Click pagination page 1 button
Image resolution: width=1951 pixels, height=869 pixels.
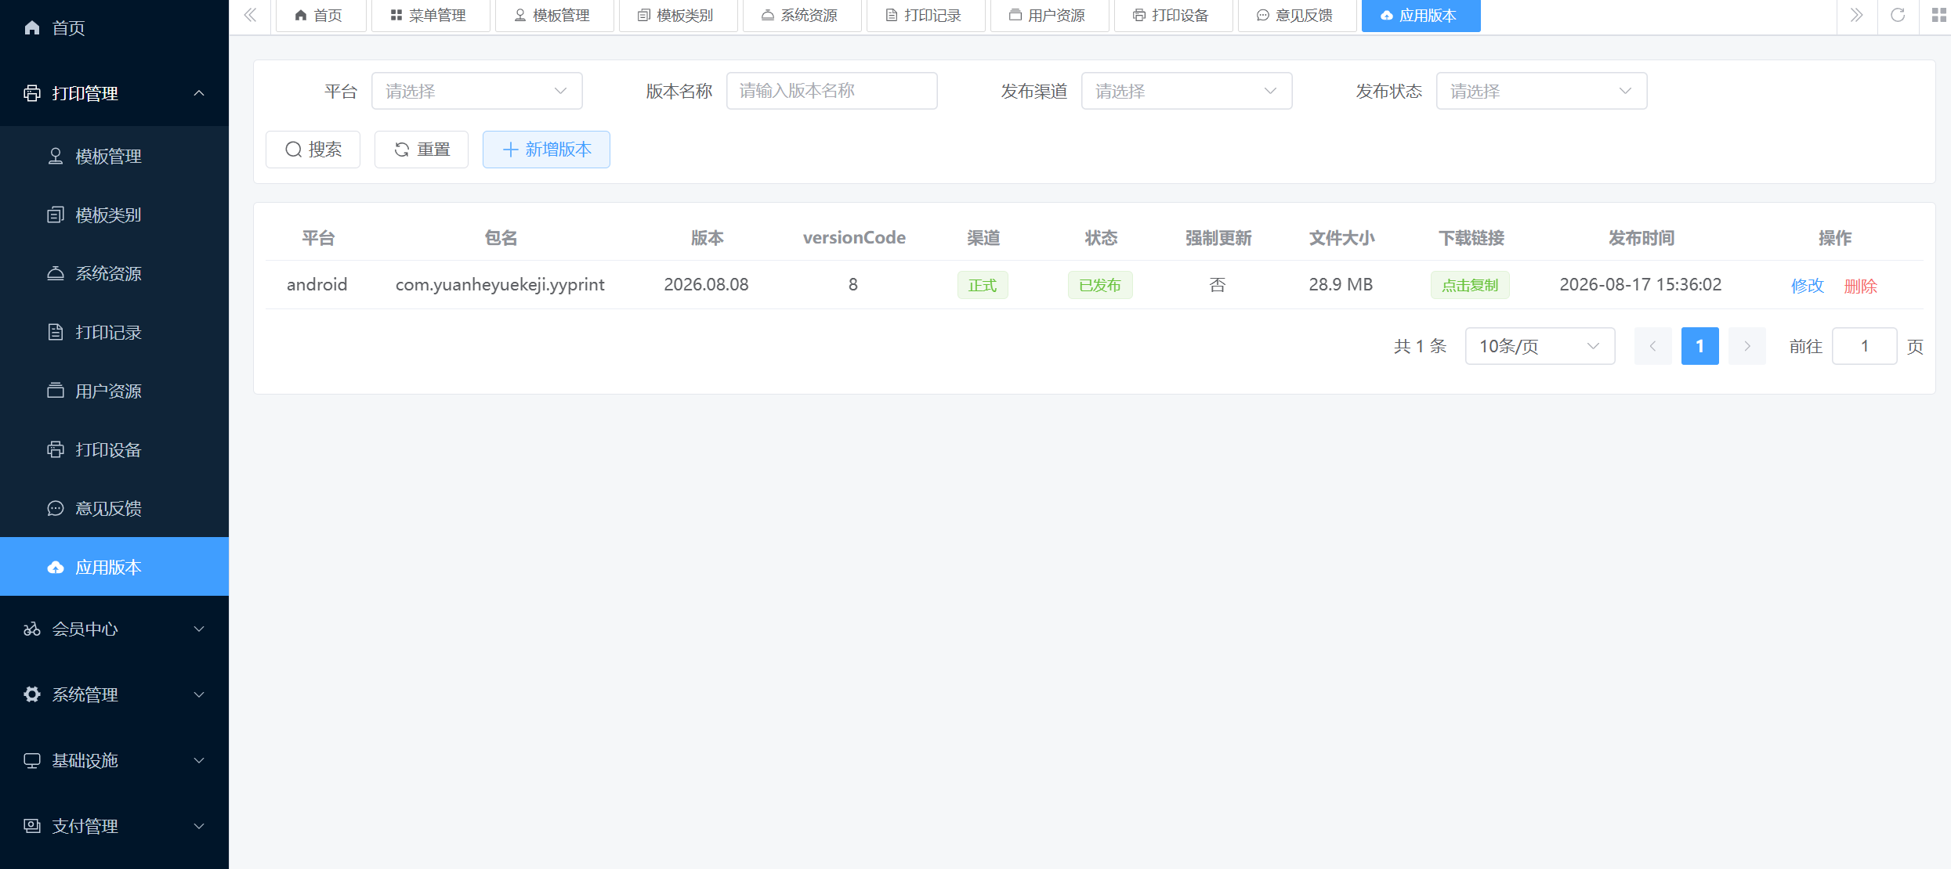pos(1699,346)
